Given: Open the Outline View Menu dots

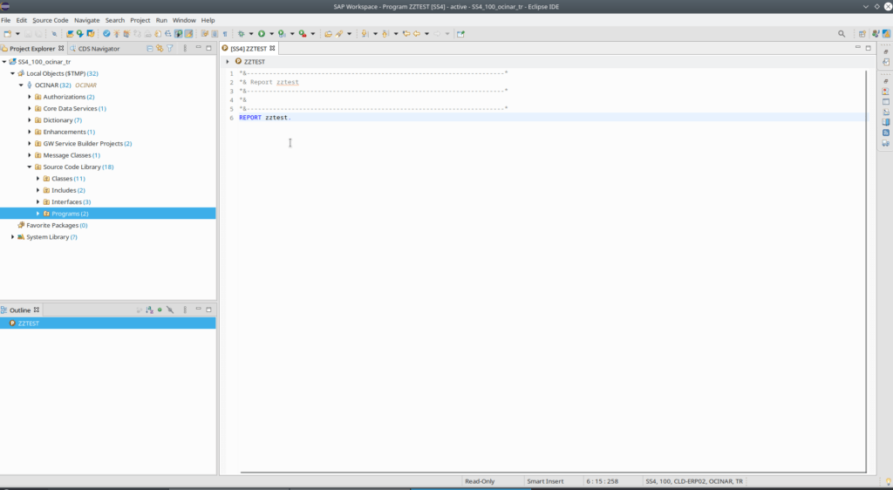Looking at the screenshot, I should click(x=185, y=310).
